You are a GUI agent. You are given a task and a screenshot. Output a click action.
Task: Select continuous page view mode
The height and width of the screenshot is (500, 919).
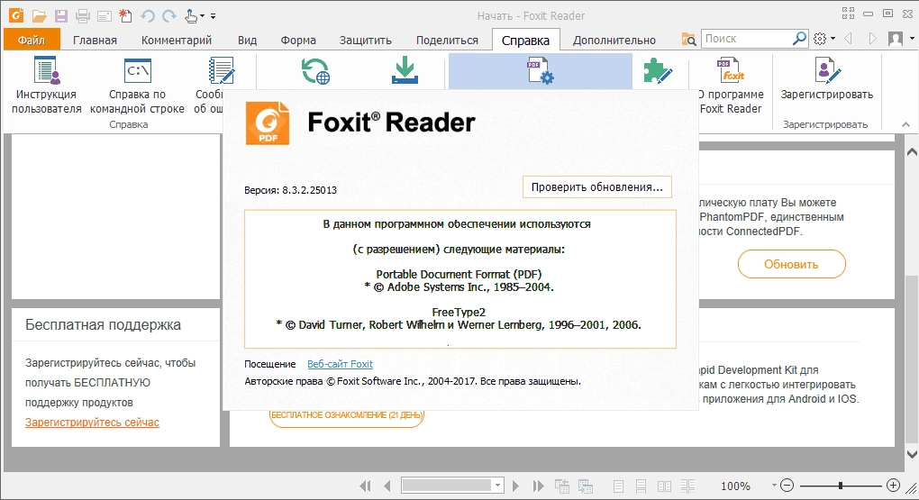click(x=641, y=486)
